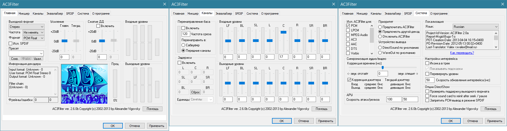Open the 'Как переводить?' link

462,53
